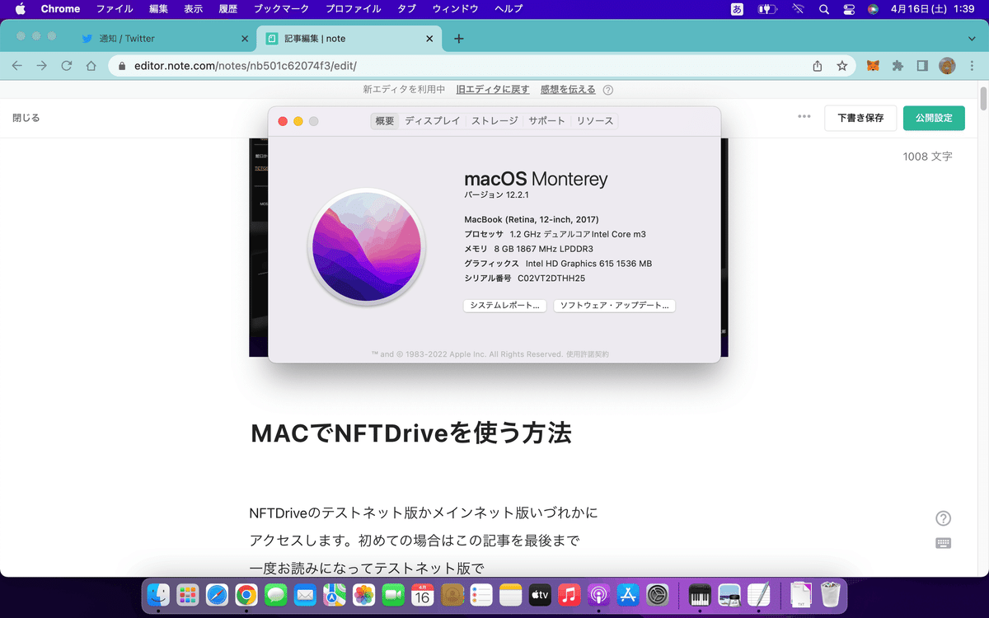The height and width of the screenshot is (618, 989).
Task: Show keyboard shortcuts icon in note editor
Action: coord(944,543)
